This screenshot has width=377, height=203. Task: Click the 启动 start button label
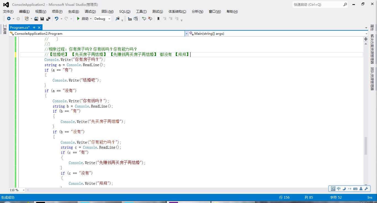[x=85, y=19]
